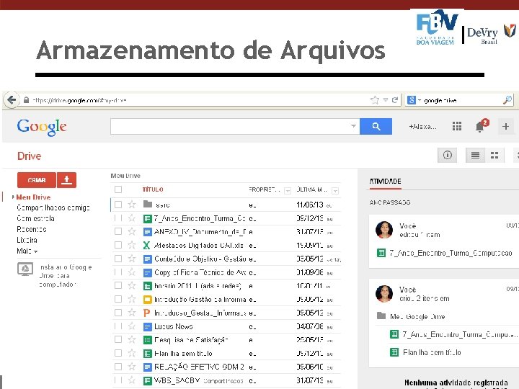The height and width of the screenshot is (389, 519).
Task: Open Meu Drive in sidebar
Action: (x=33, y=197)
